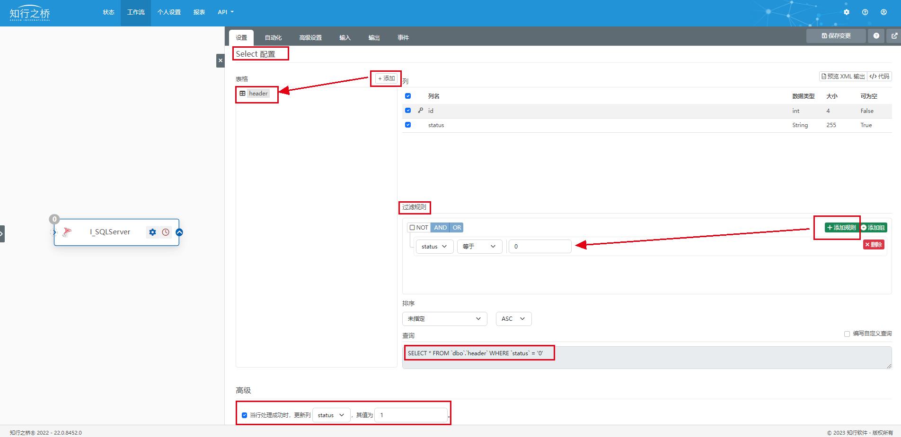Image resolution: width=901 pixels, height=437 pixels.
Task: Open the 个人设置 menu
Action: point(169,12)
